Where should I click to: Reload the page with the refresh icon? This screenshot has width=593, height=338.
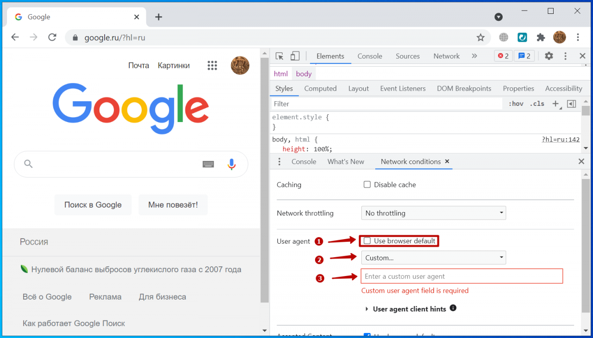click(52, 37)
